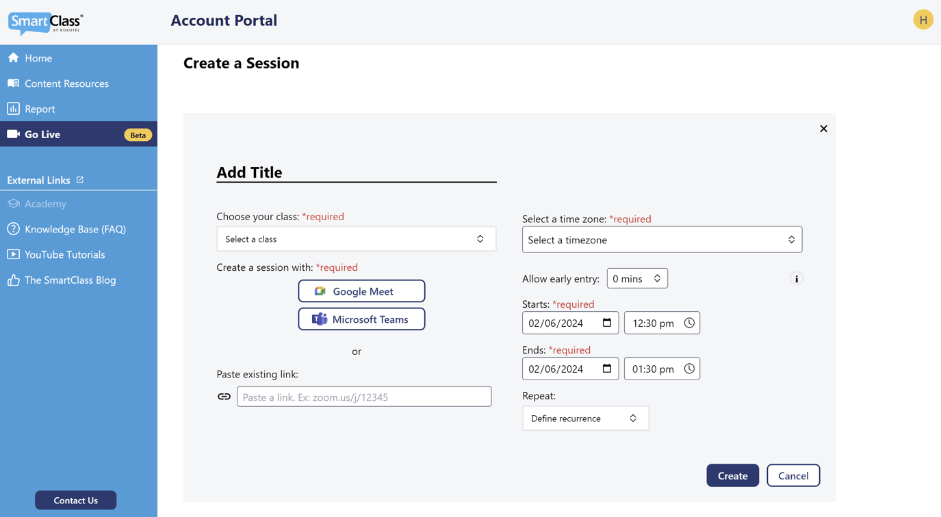Click the Home icon in sidebar

tap(12, 57)
